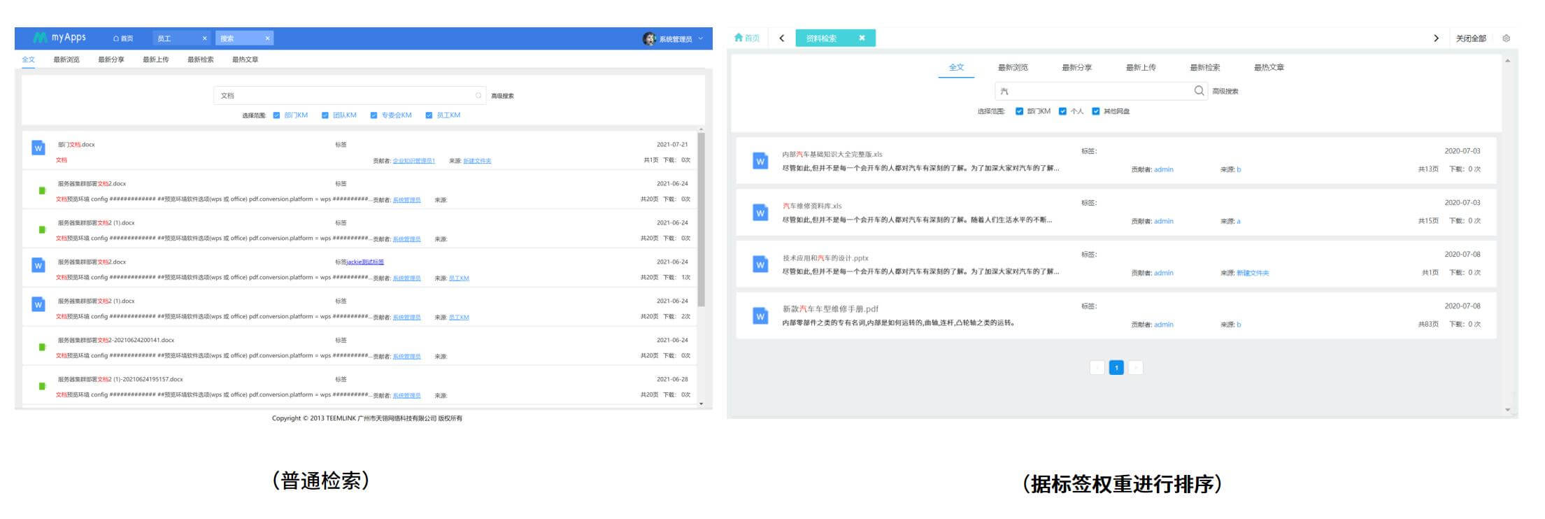Close the 资料检索 tab with X icon

[862, 38]
